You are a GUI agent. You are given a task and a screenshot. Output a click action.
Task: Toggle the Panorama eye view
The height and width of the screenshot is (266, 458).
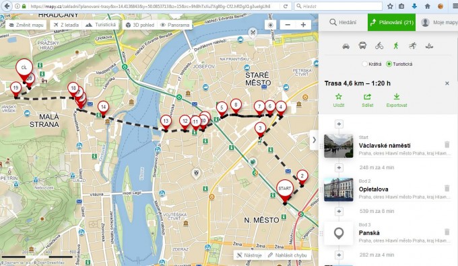click(174, 25)
